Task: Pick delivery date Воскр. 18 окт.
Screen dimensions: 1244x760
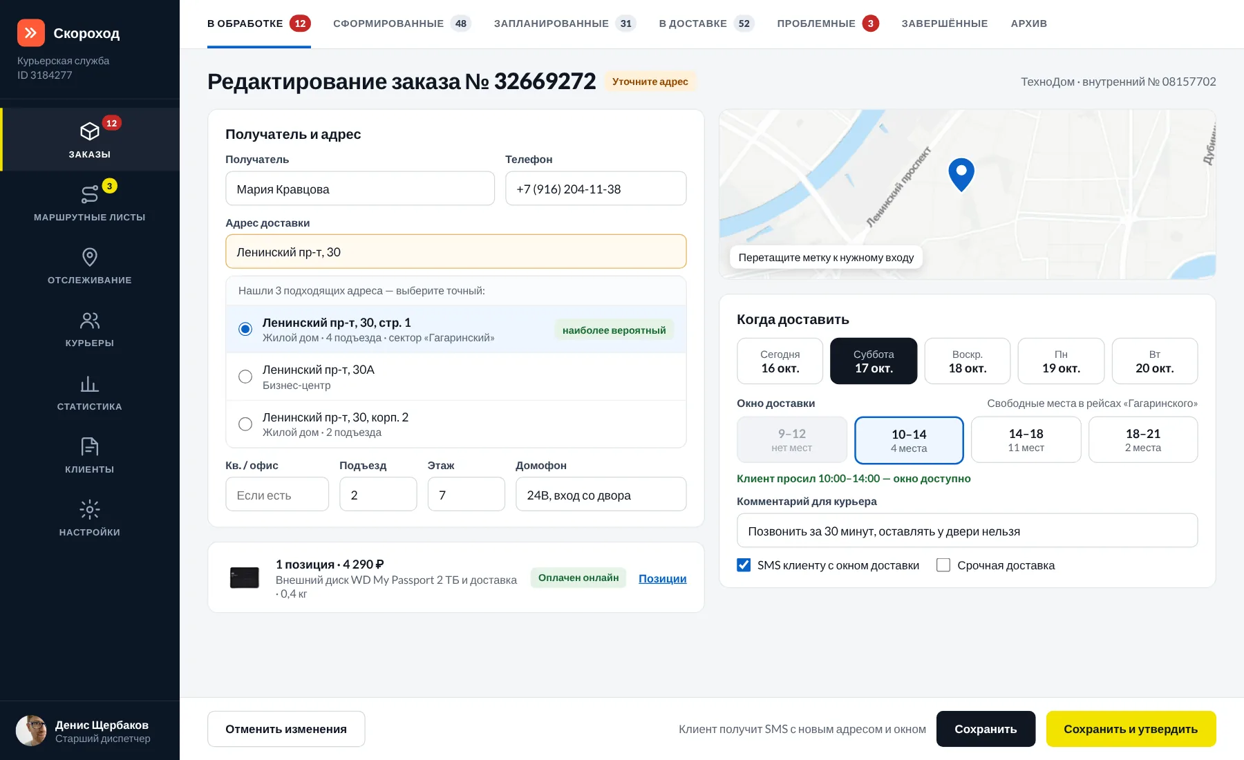Action: click(968, 361)
